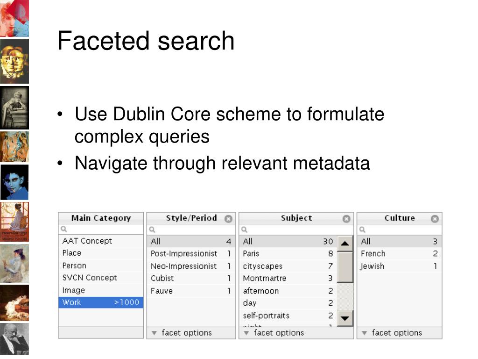Open facet options under Culture

(x=392, y=333)
